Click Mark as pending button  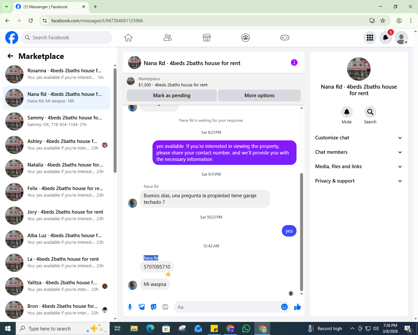[x=171, y=96]
